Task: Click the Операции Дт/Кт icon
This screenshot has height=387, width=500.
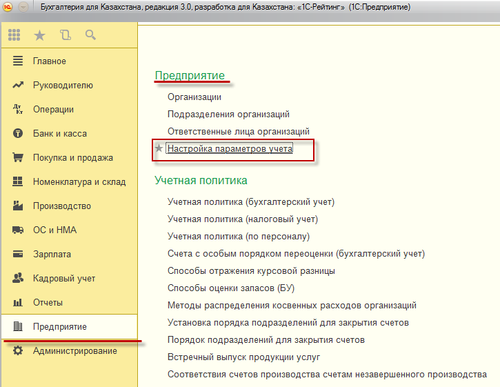Action: [18, 110]
